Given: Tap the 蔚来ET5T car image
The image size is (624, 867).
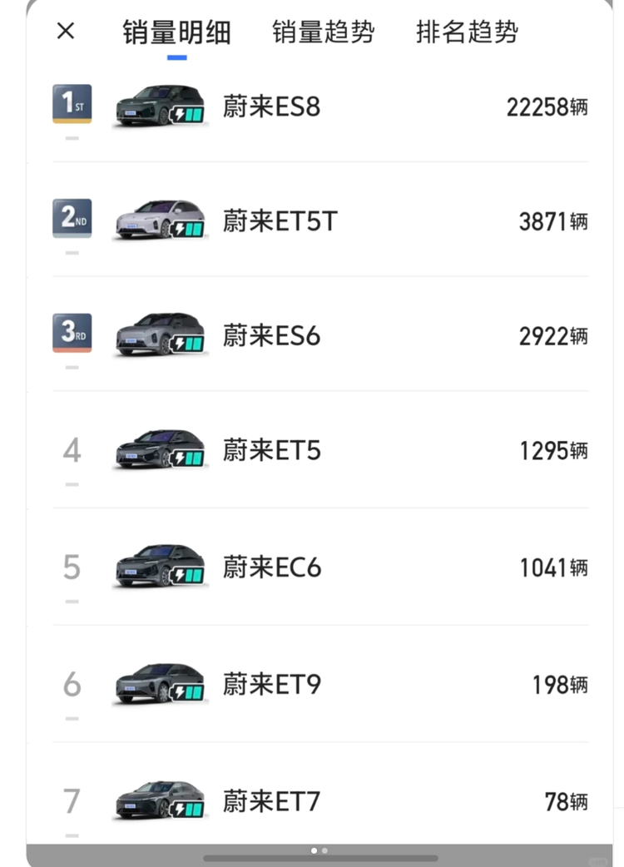Looking at the screenshot, I should click(x=150, y=220).
